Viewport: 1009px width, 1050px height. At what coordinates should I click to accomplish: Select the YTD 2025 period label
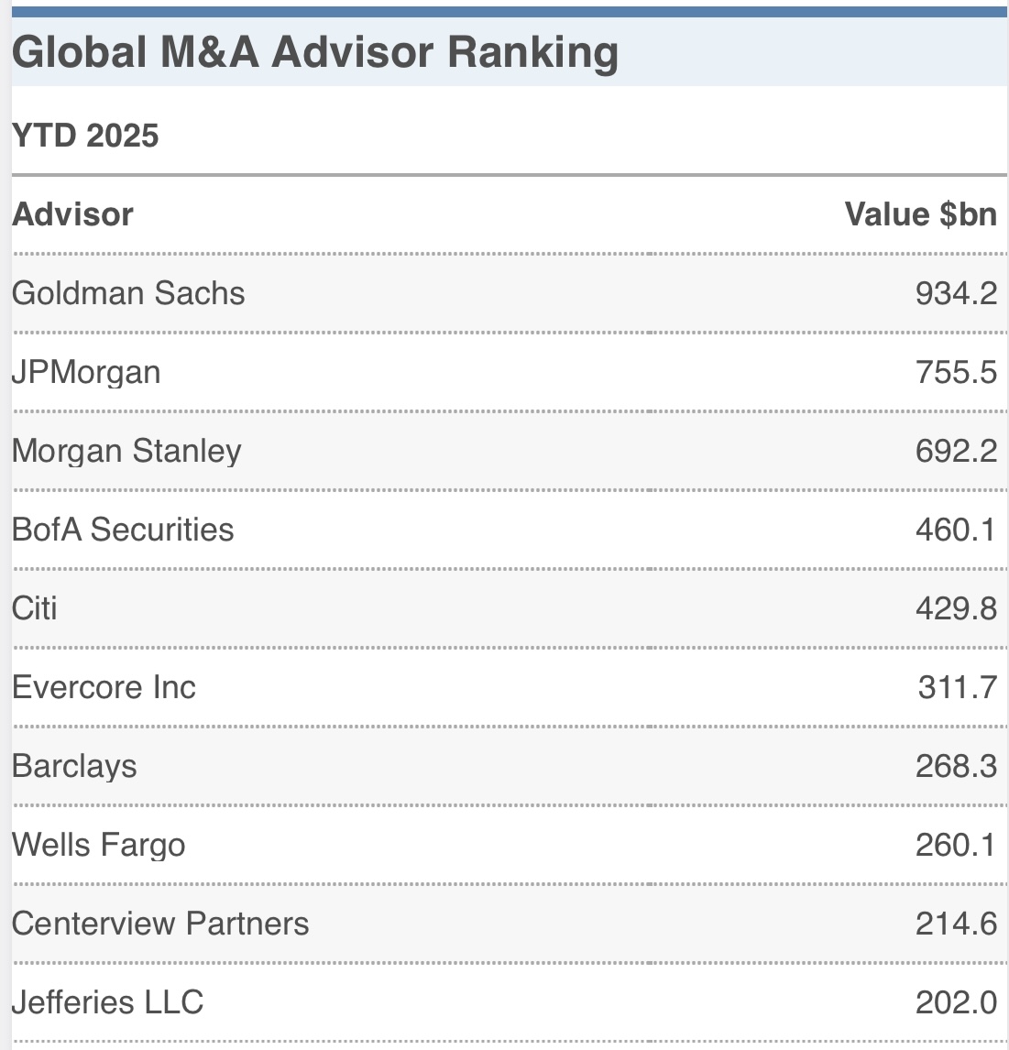pos(85,136)
